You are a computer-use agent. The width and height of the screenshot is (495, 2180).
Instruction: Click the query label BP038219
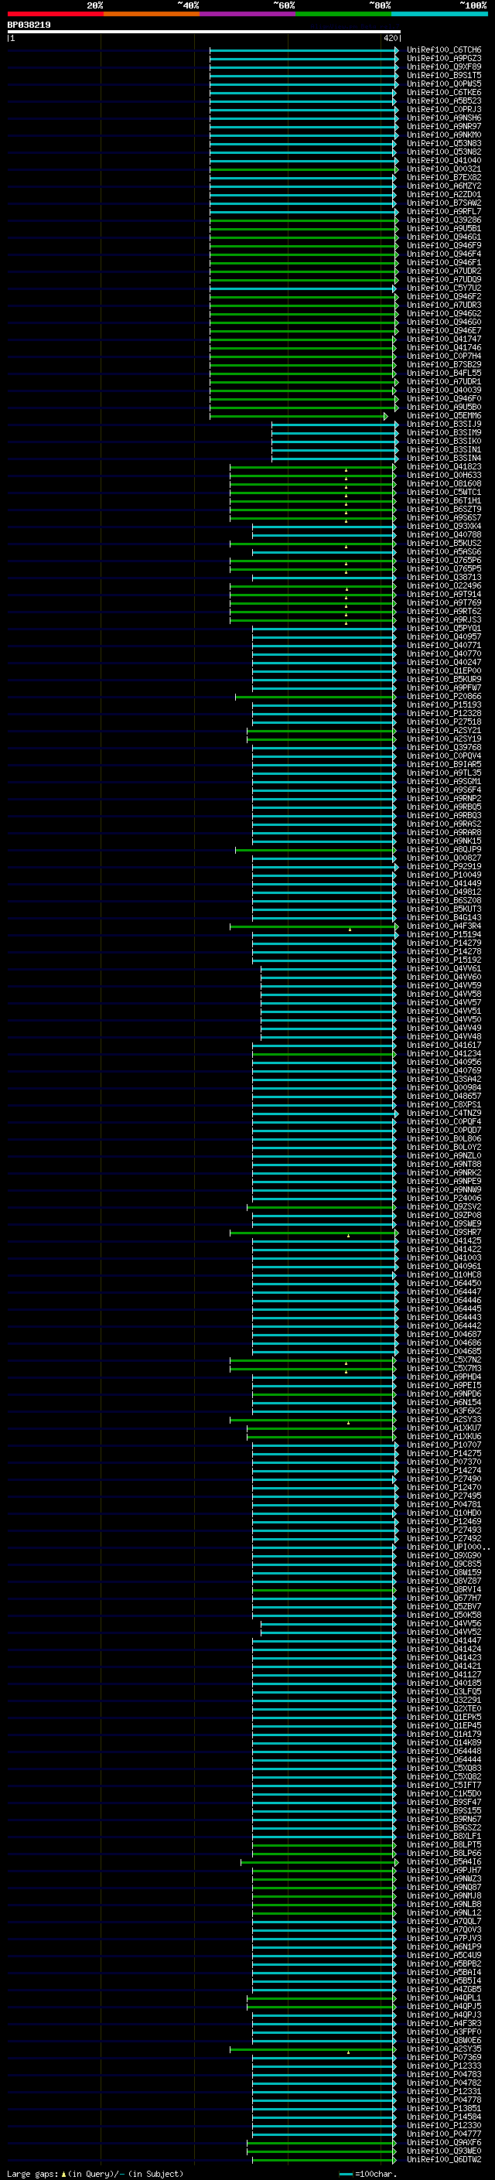(x=29, y=25)
